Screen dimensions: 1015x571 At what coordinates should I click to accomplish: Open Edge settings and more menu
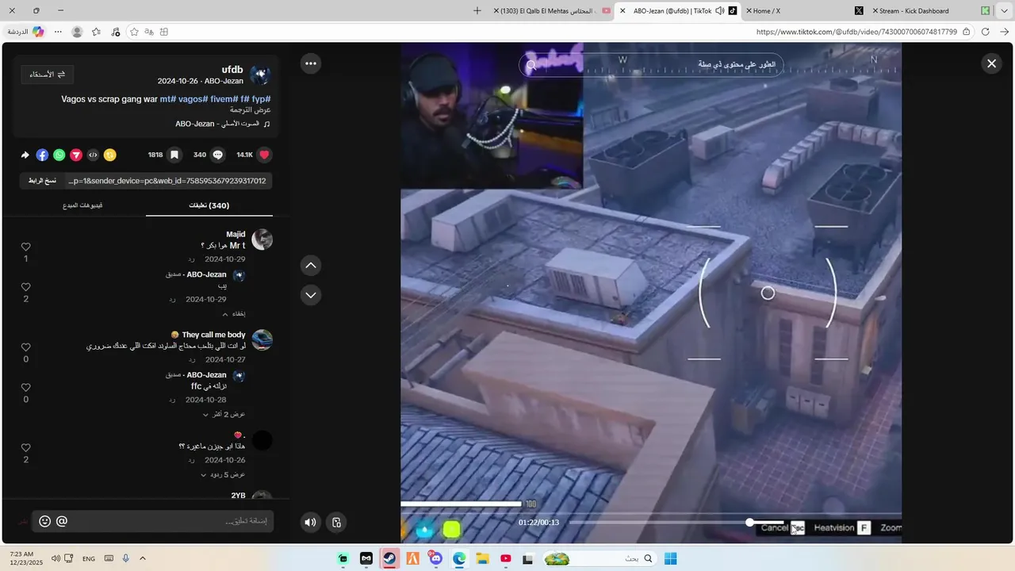(58, 32)
